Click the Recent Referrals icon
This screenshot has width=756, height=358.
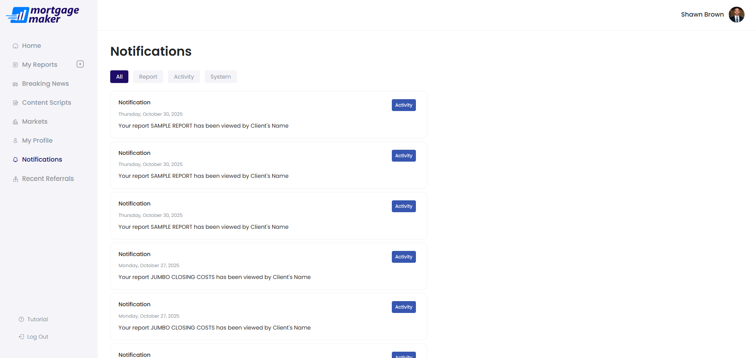pos(15,179)
